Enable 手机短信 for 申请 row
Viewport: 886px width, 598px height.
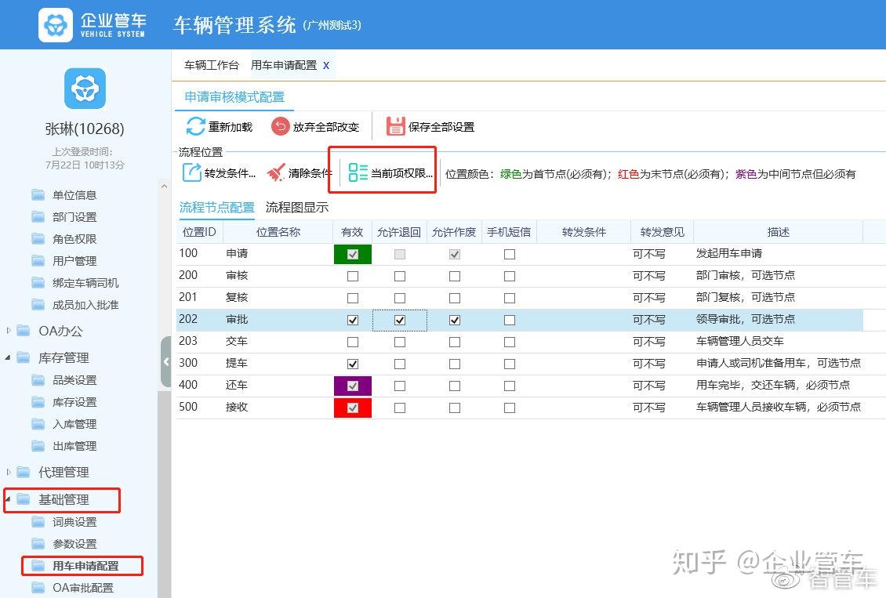click(509, 254)
